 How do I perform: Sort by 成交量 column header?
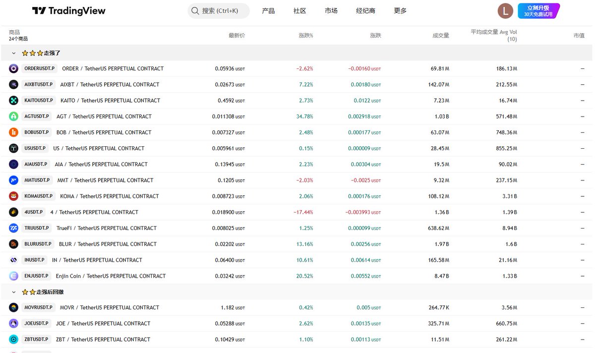pyautogui.click(x=441, y=36)
